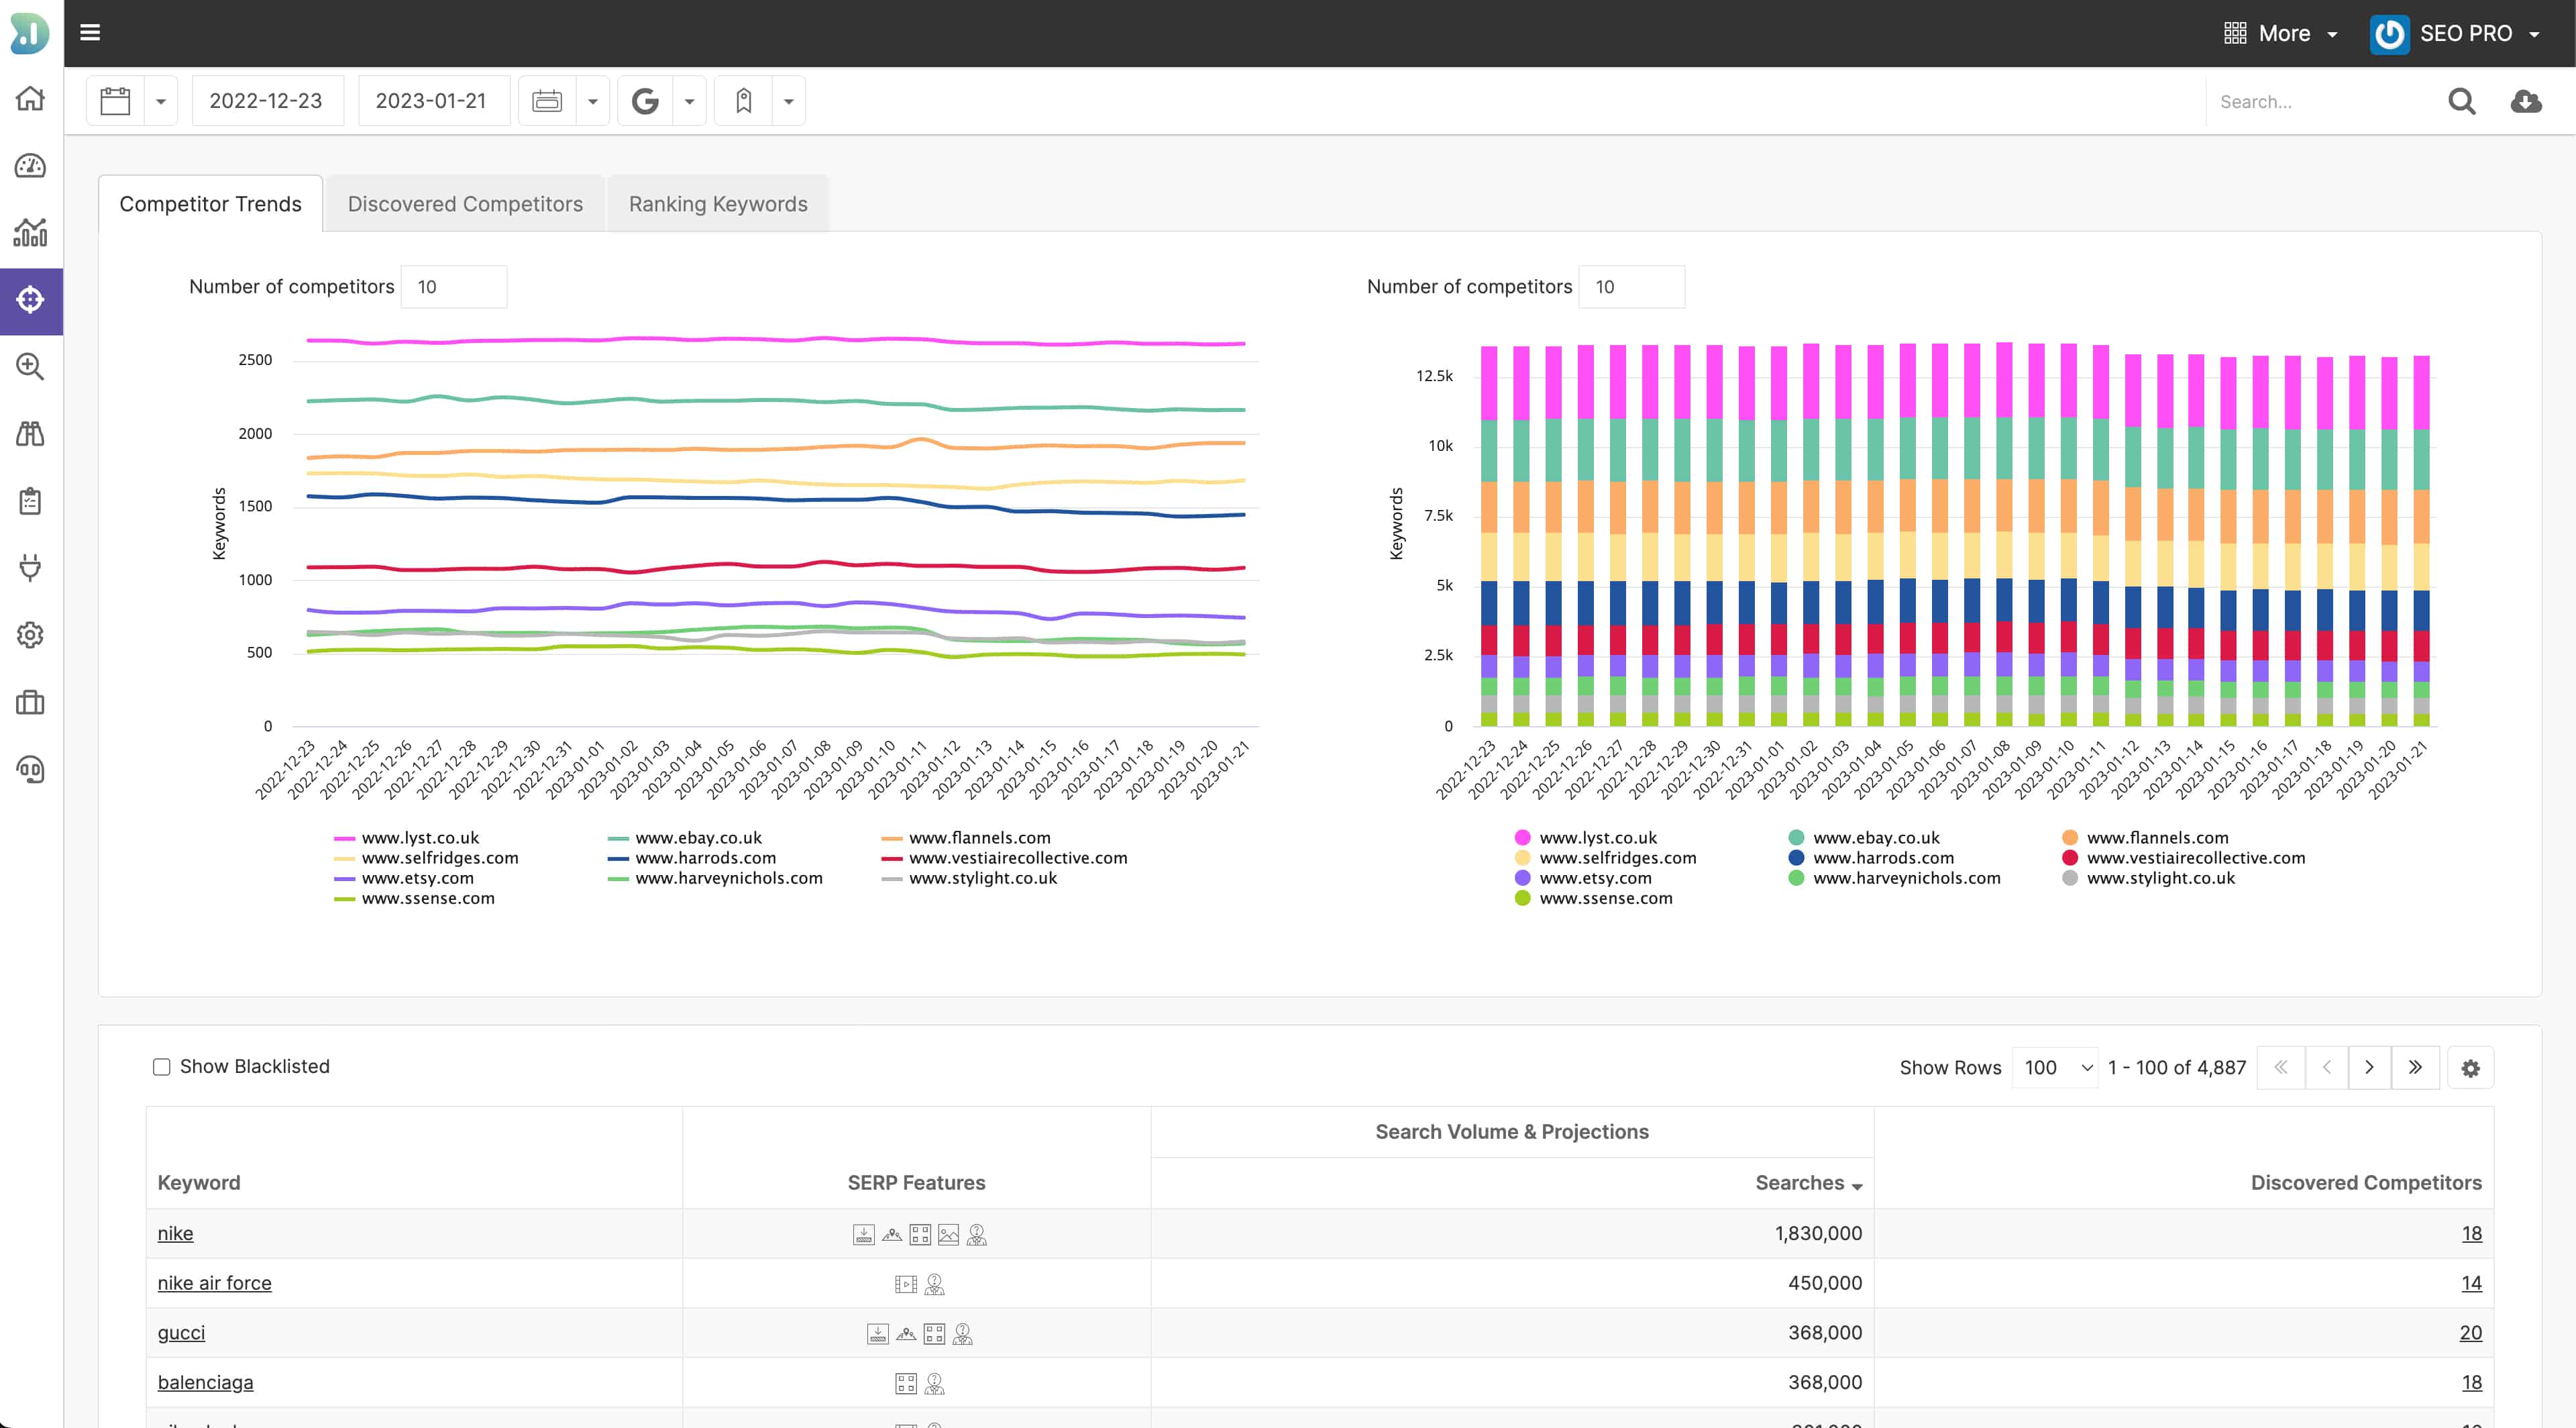Switch to the Discovered Competitors tab
This screenshot has width=2576, height=1428.
click(x=465, y=204)
